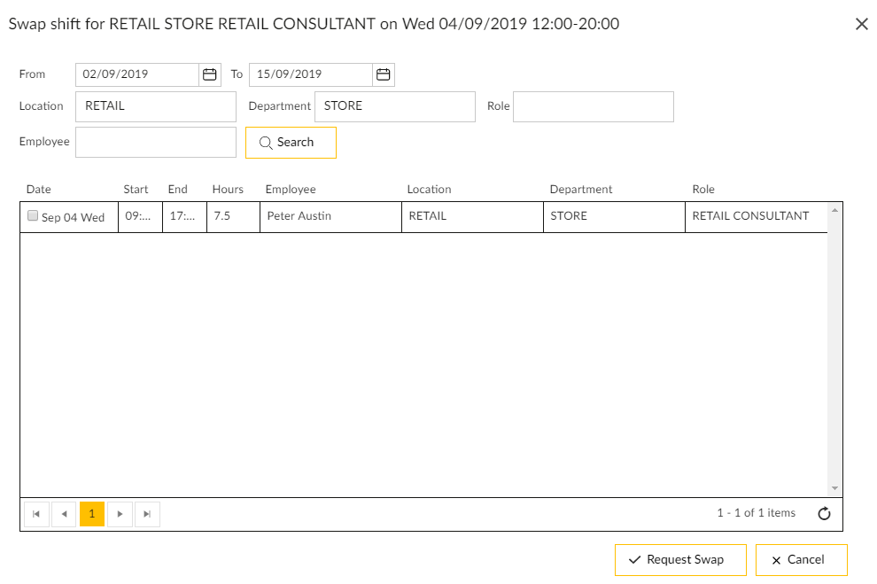Click Request Swap
Viewport: 877px width, 584px height.
coord(680,560)
